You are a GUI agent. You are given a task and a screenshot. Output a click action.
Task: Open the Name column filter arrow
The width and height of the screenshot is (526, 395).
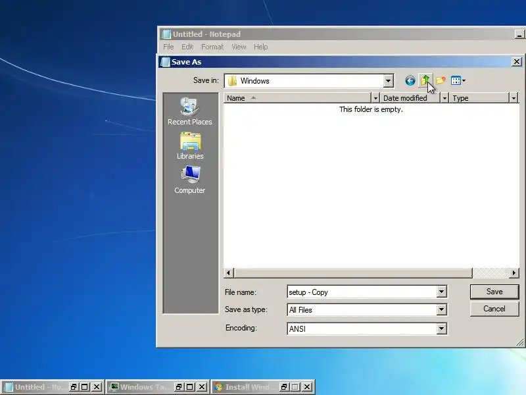[375, 98]
